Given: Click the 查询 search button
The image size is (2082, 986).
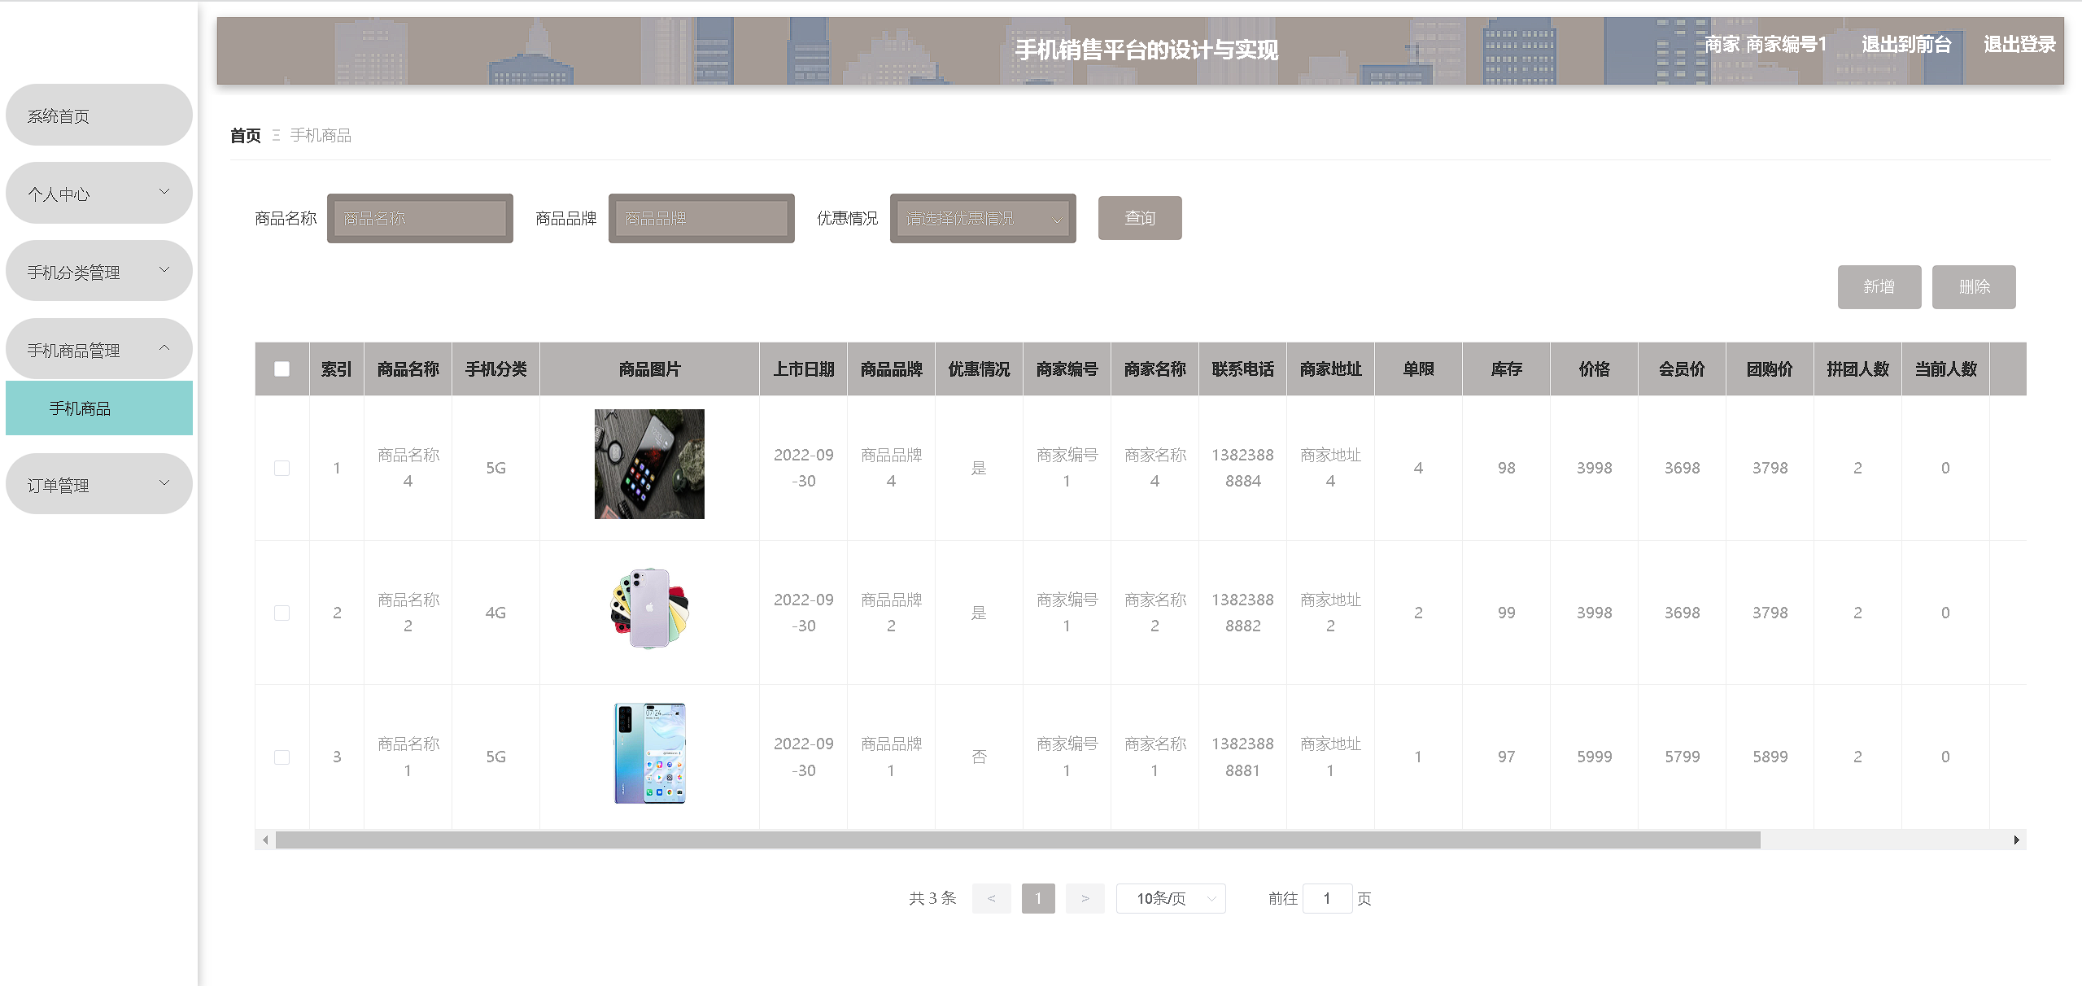Looking at the screenshot, I should 1139,218.
